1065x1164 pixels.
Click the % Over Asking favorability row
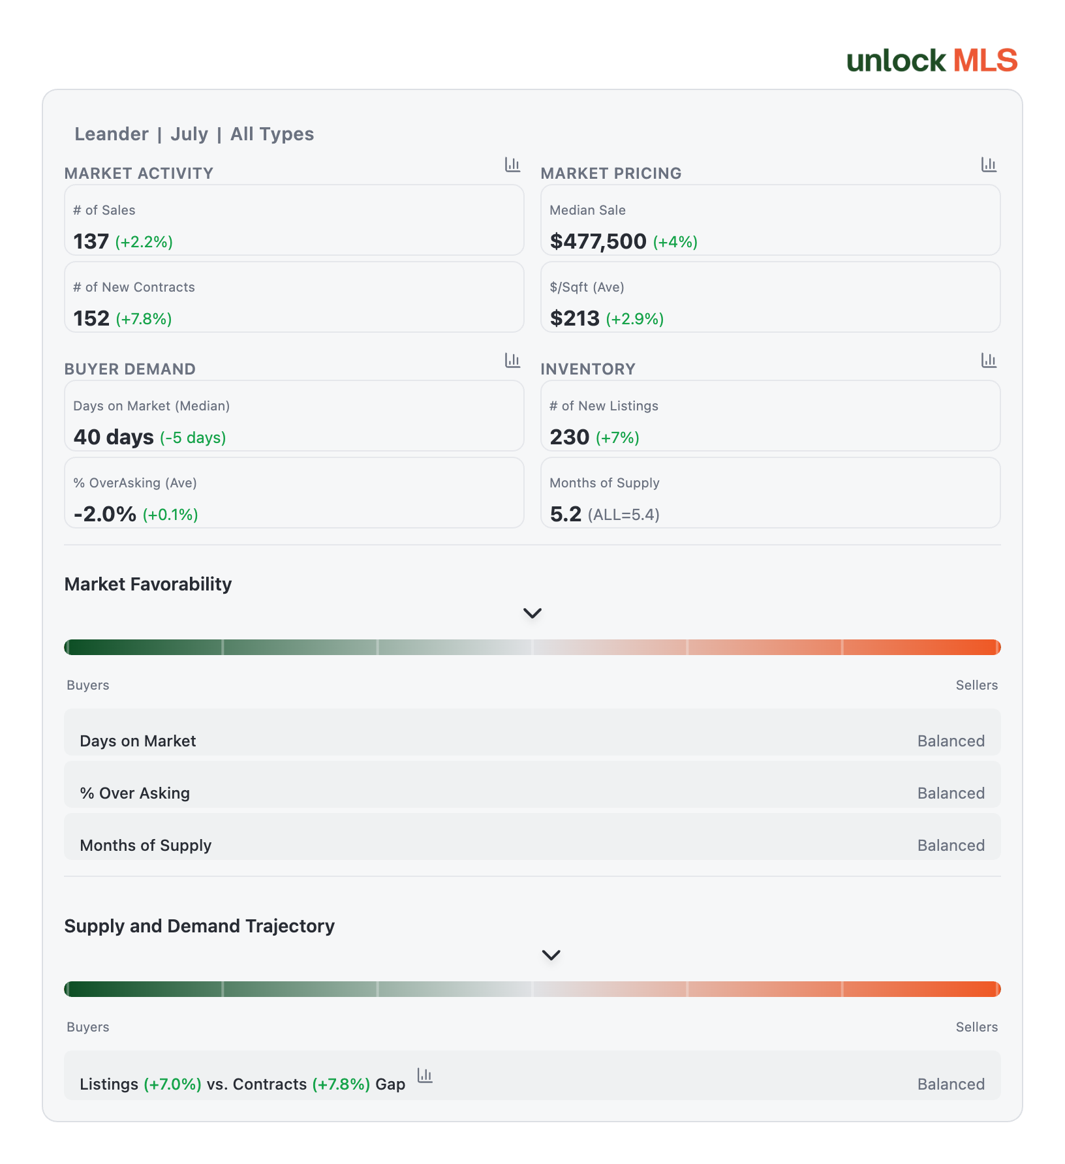click(x=532, y=784)
